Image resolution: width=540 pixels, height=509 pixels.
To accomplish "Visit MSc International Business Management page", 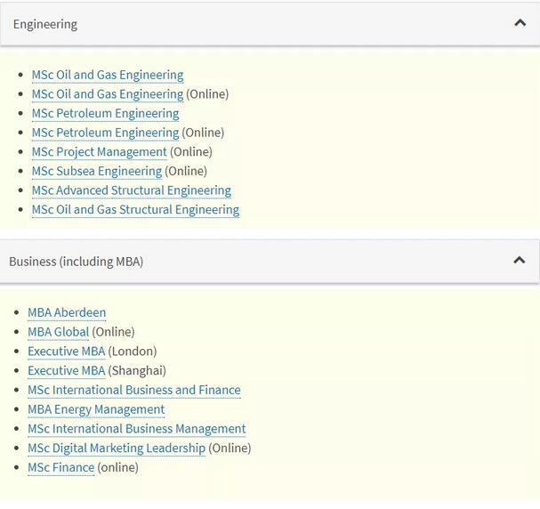I will tap(136, 429).
